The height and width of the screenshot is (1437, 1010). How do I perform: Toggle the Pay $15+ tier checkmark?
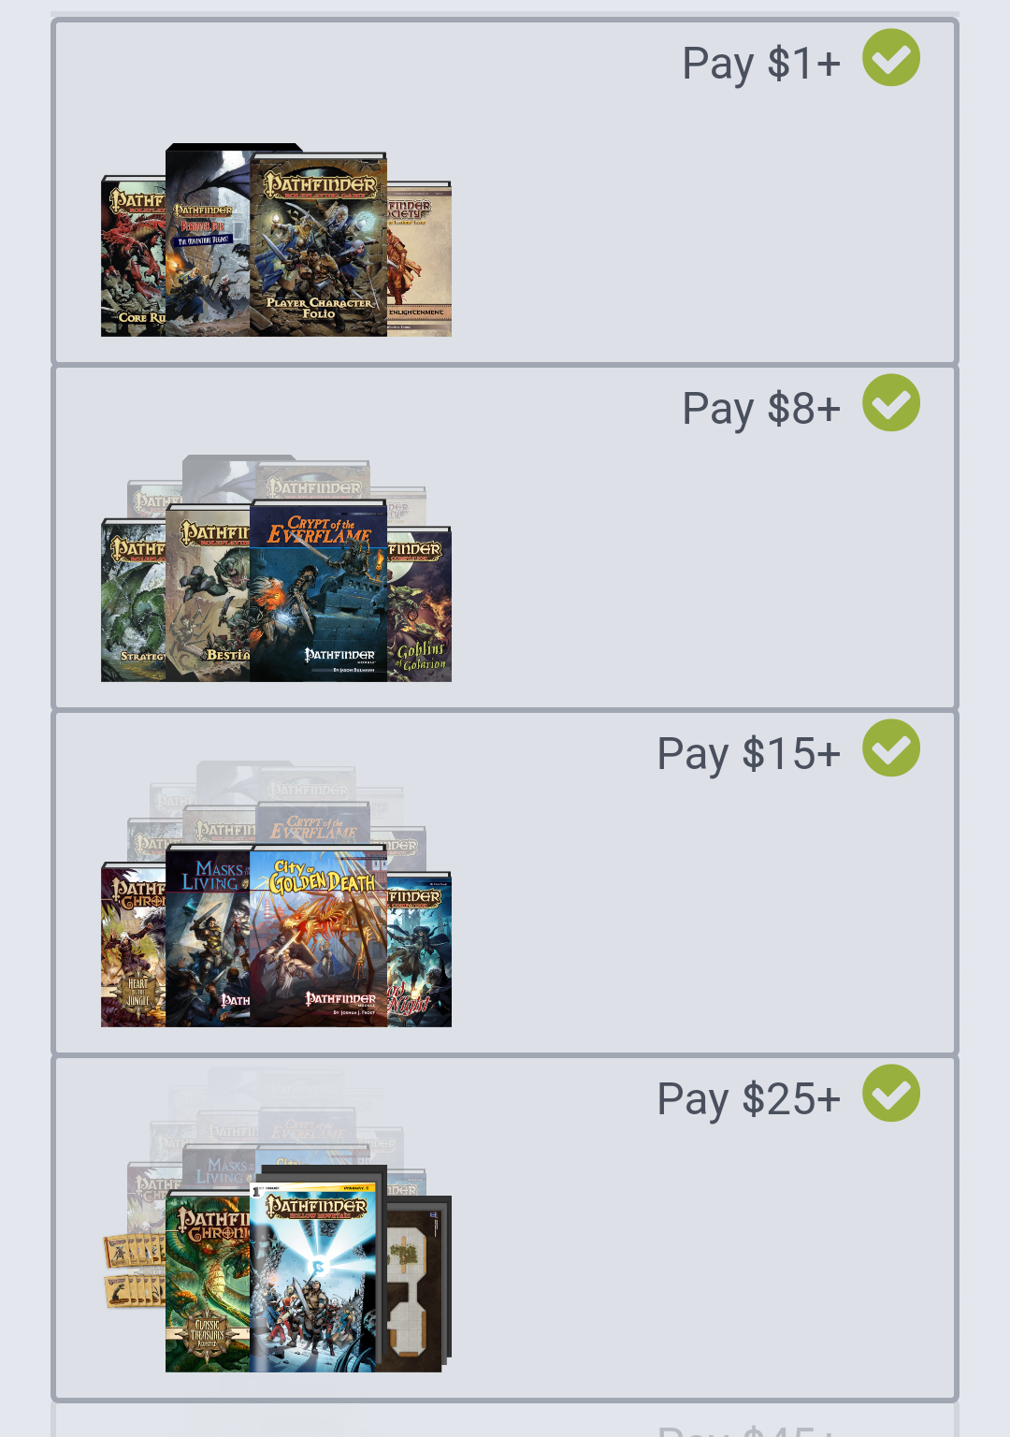pyautogui.click(x=890, y=748)
